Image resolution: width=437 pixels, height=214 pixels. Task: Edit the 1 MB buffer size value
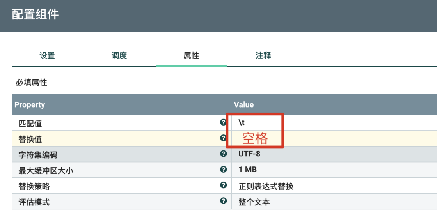coord(248,170)
